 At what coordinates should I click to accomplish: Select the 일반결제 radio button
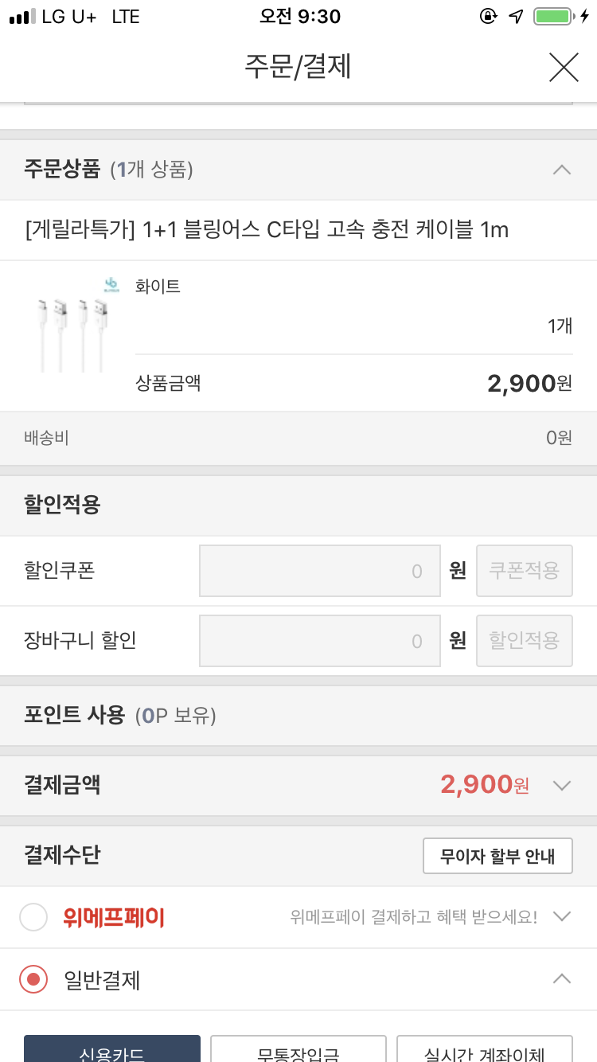(x=33, y=980)
